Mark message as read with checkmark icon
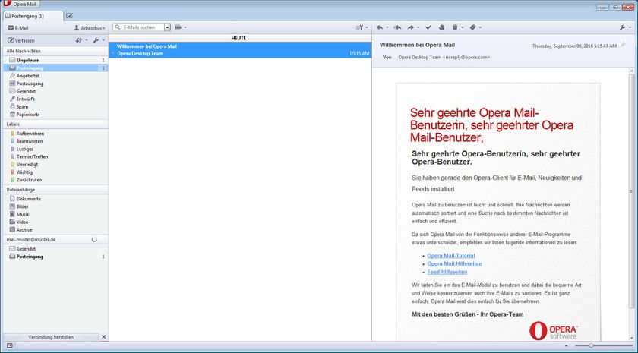638x353 pixels. tap(428, 27)
